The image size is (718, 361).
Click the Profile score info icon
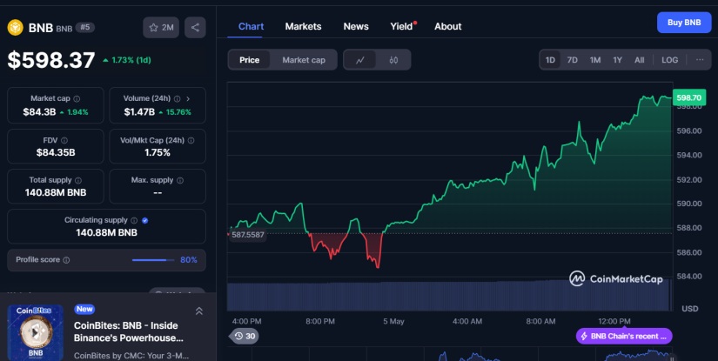point(66,260)
